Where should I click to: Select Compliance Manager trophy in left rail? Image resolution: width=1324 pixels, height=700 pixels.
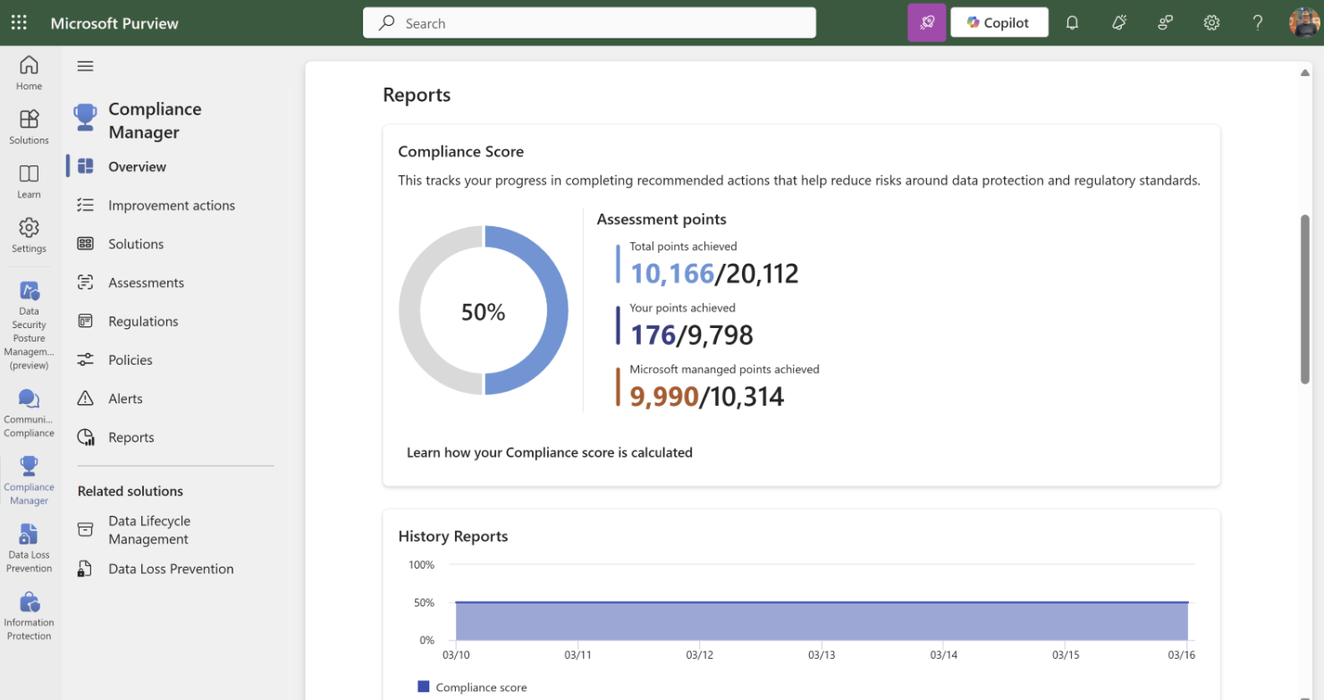point(29,466)
